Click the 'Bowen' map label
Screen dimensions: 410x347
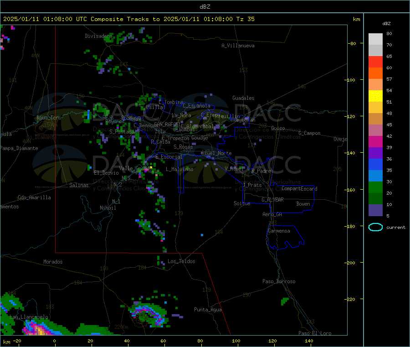point(303,204)
